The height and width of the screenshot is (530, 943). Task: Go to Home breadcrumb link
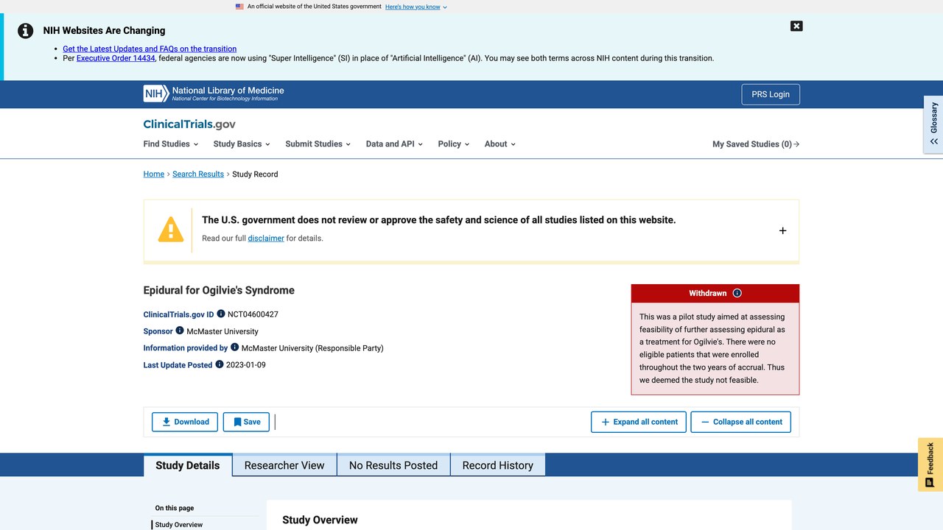pos(154,174)
